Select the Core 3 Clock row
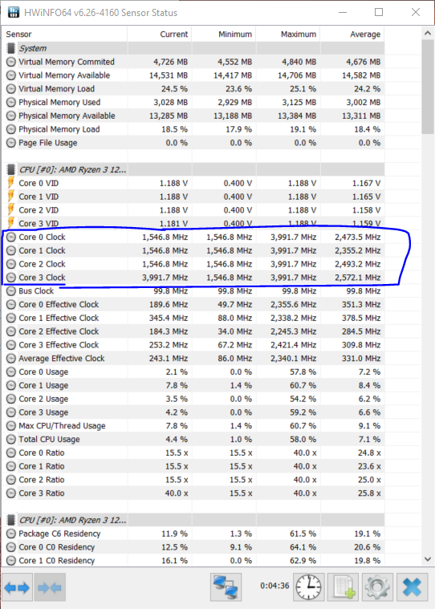This screenshot has height=609, width=435. (x=193, y=278)
